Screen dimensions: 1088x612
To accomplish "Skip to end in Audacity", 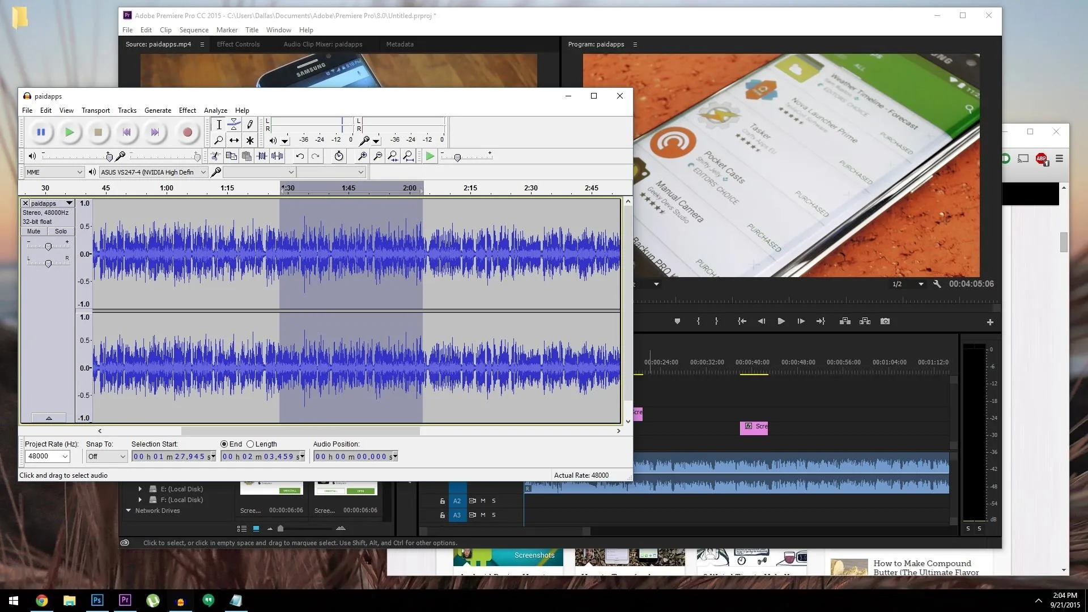I will tap(155, 133).
